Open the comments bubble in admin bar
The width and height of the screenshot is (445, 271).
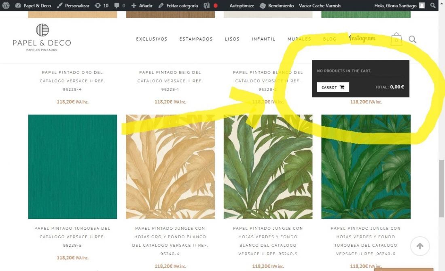tap(119, 5)
